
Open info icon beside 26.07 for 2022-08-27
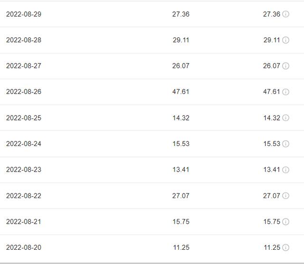(285, 66)
